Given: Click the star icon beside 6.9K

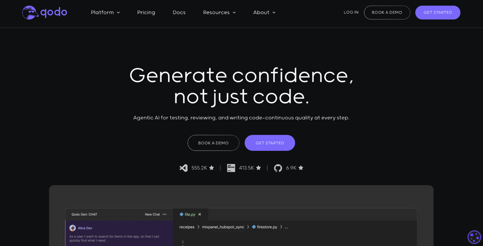Looking at the screenshot, I should [301, 168].
